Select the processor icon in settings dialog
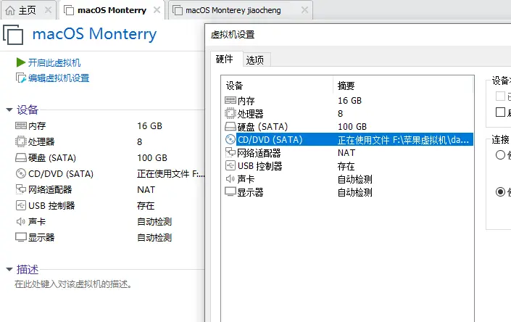 [230, 114]
